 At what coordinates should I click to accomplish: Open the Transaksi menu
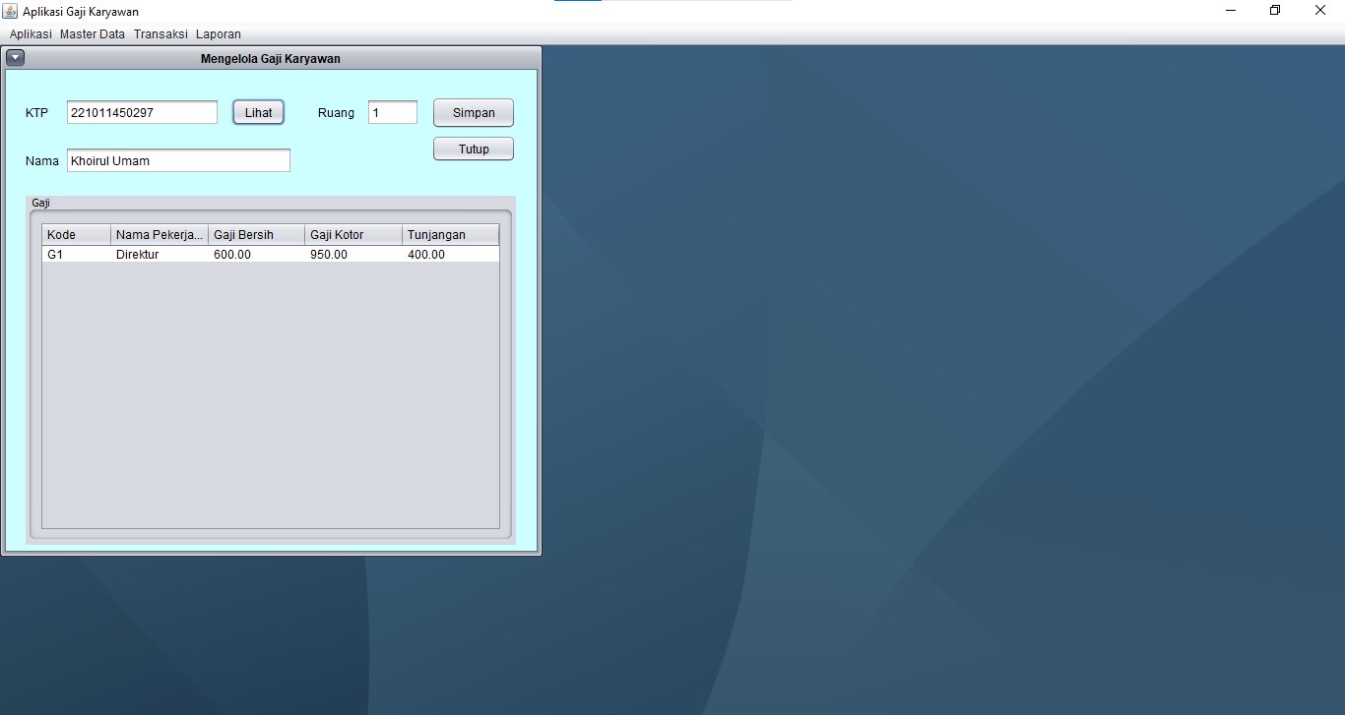160,34
